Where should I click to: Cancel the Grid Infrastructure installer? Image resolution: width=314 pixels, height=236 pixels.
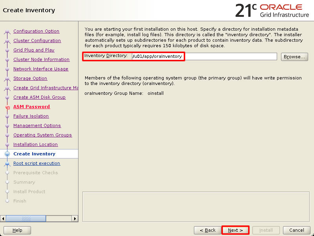click(297, 230)
